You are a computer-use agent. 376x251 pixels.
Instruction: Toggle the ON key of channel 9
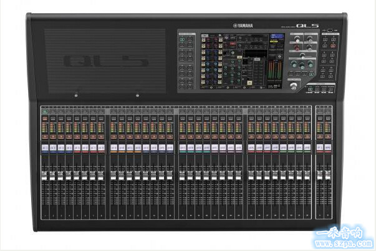(113, 137)
